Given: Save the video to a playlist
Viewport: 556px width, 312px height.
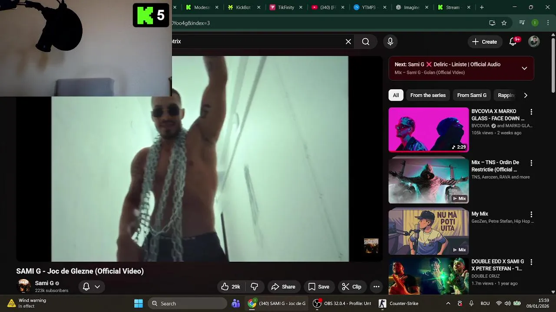Looking at the screenshot, I should [x=319, y=286].
